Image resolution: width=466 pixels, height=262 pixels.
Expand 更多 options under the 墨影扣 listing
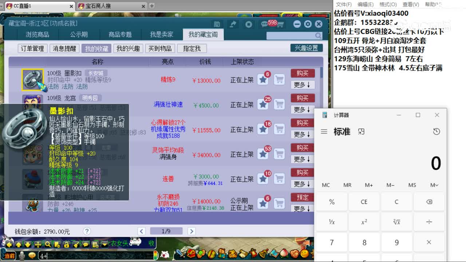[302, 84]
